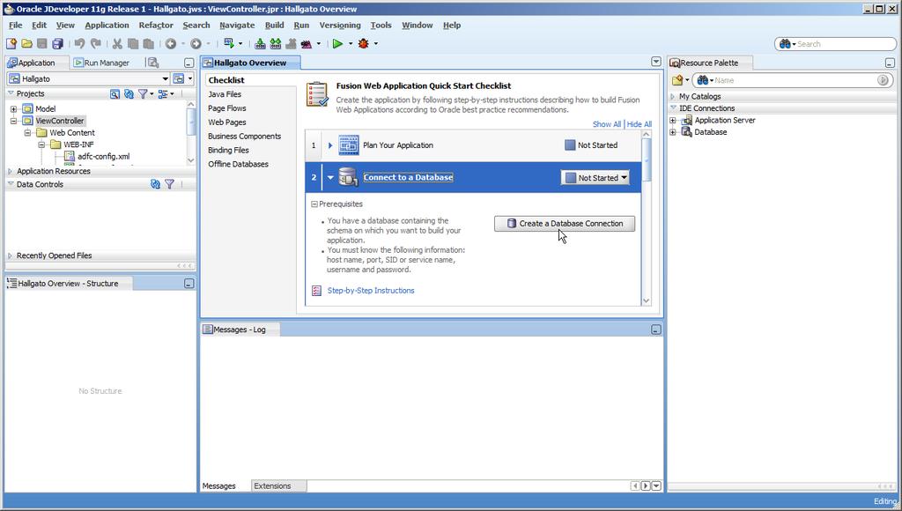Open the Step-by-Step Instructions link
This screenshot has height=511, width=902.
[x=371, y=291]
